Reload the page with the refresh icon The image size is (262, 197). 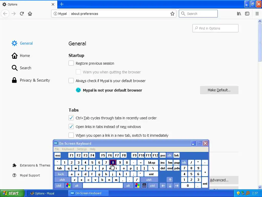(x=22, y=14)
